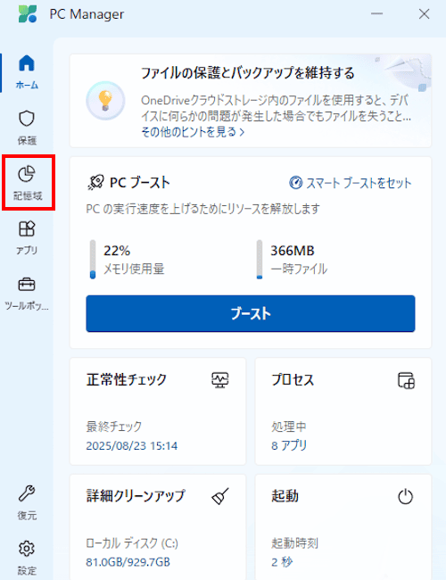
Task: Open the 復元 wrench sidebar item
Action: (x=27, y=502)
